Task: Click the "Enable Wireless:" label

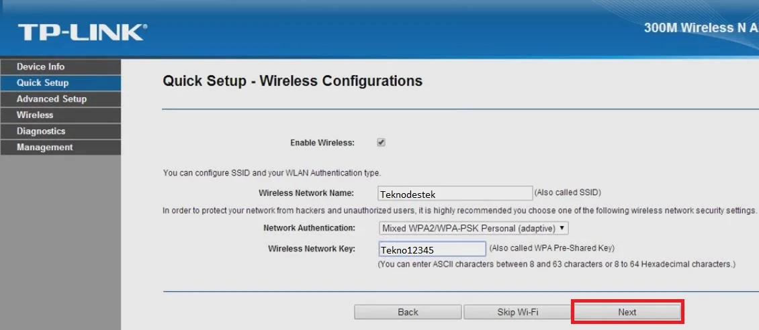Action: coord(322,143)
